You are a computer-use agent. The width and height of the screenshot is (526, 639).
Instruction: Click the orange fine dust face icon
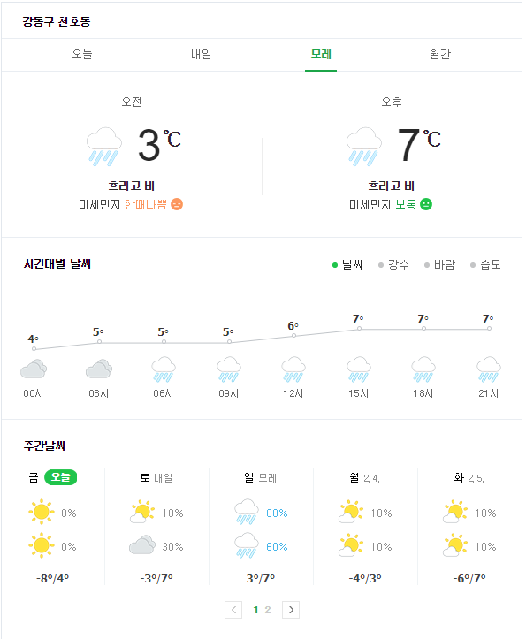pyautogui.click(x=177, y=204)
